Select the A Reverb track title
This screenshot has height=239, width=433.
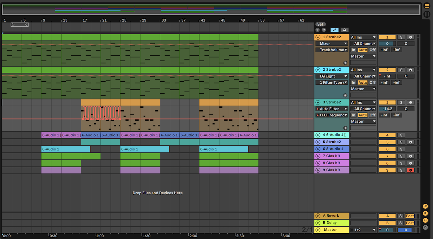click(x=331, y=216)
